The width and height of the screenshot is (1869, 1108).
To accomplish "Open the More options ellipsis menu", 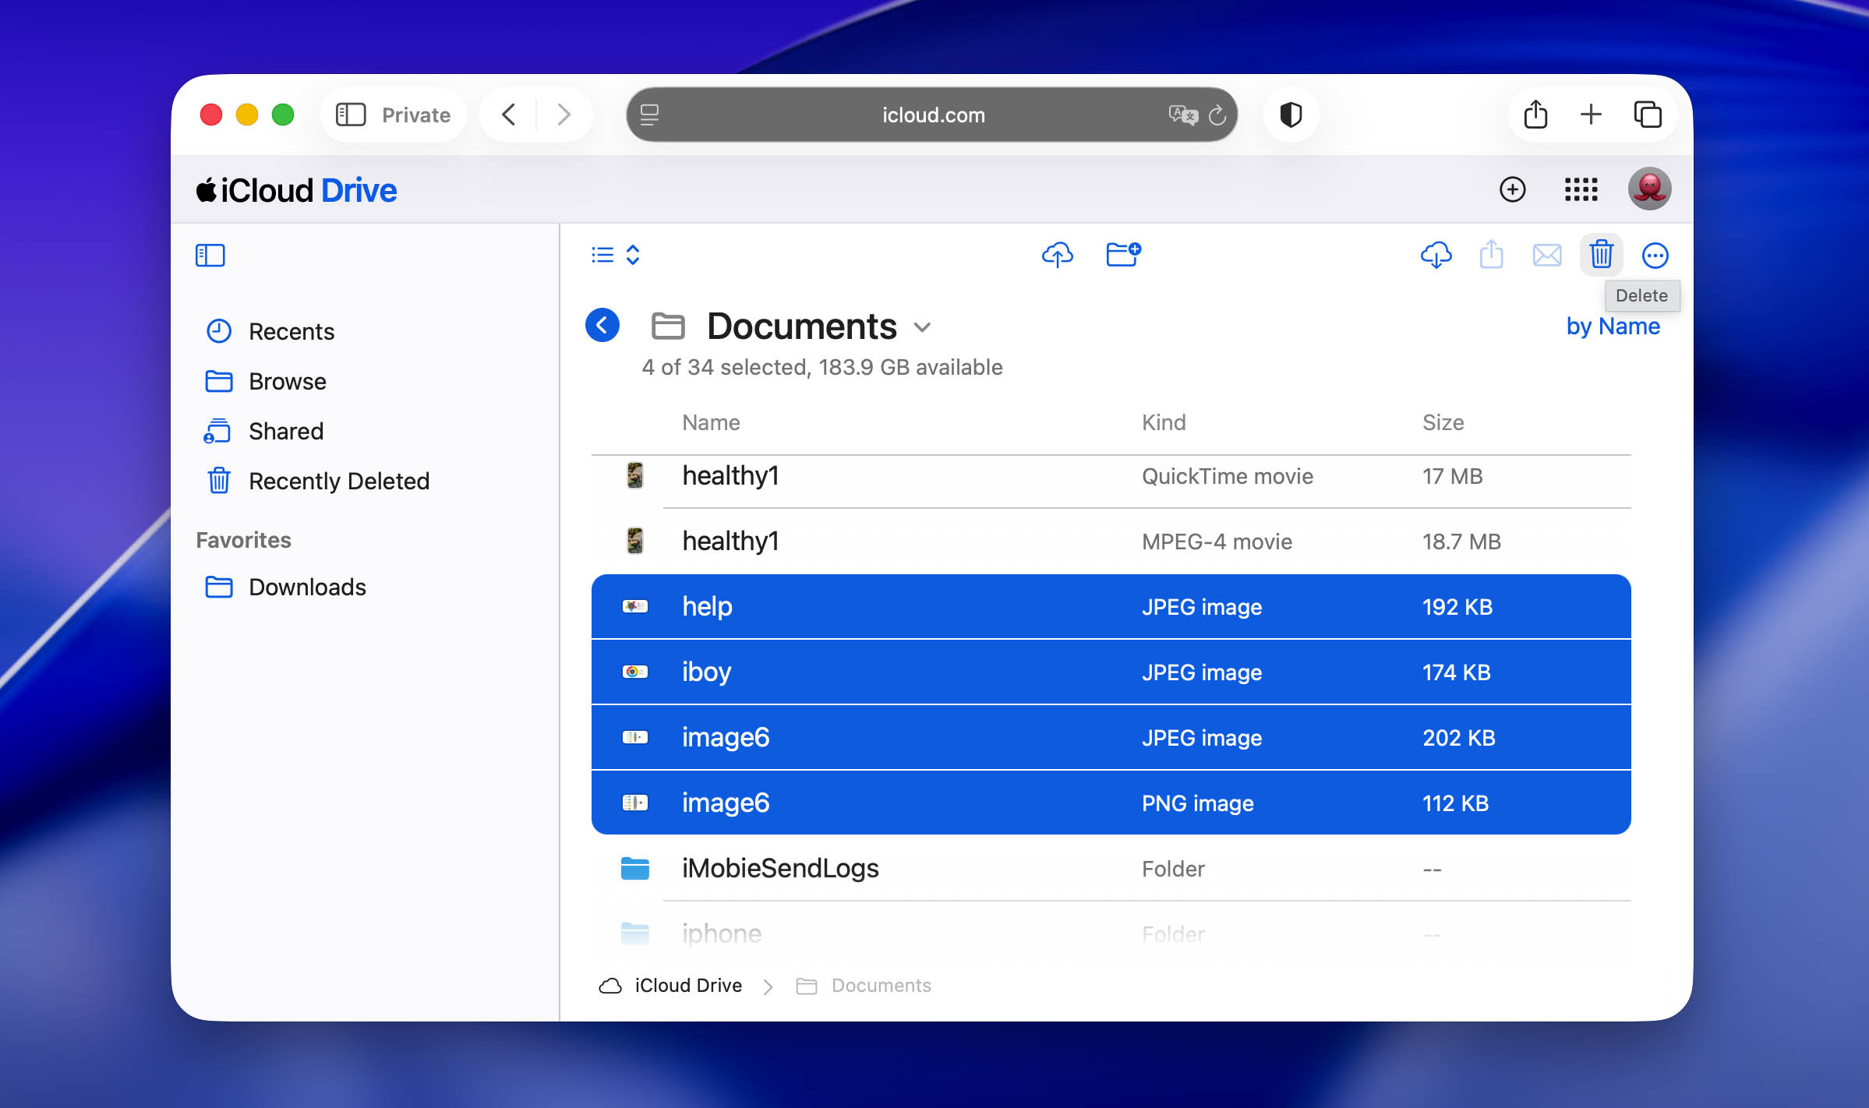I will pyautogui.click(x=1655, y=255).
